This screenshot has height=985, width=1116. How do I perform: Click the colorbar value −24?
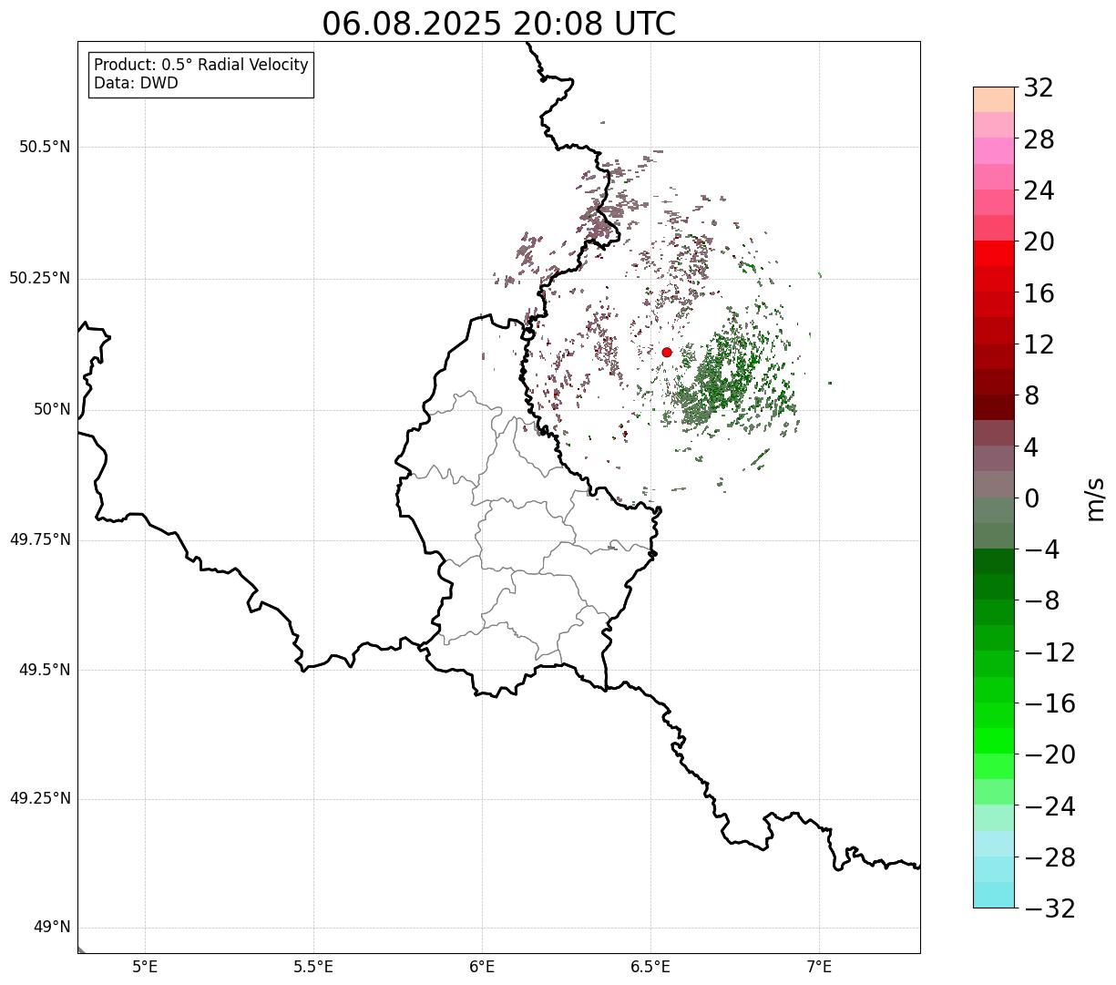coord(1049,806)
